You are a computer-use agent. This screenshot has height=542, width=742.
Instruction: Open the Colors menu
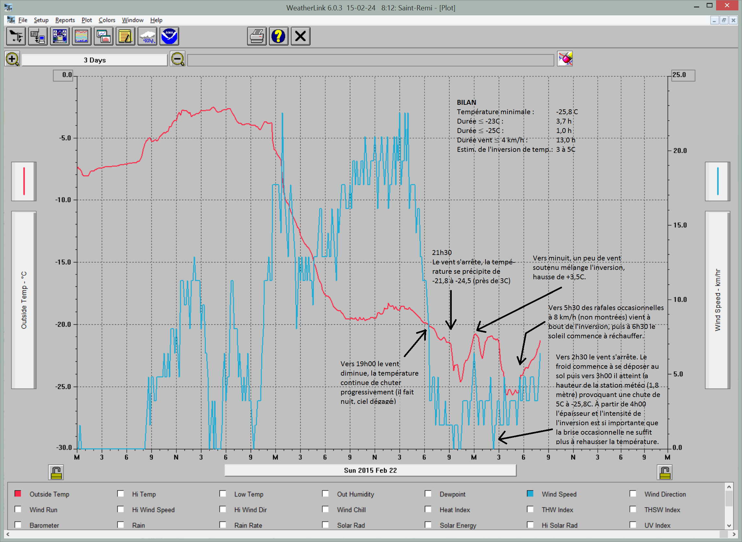[x=107, y=20]
